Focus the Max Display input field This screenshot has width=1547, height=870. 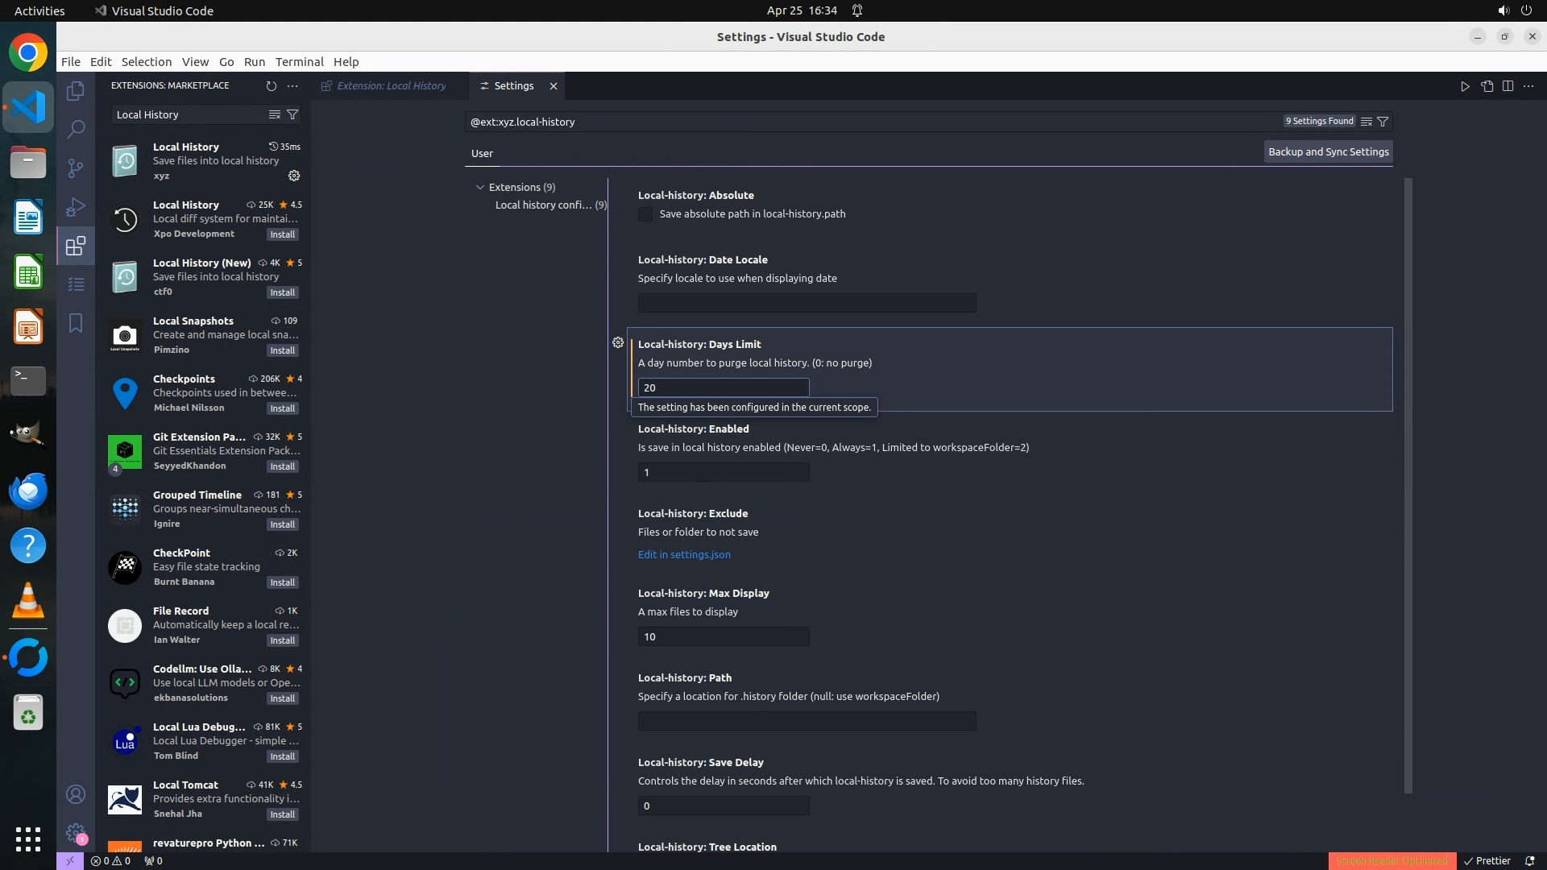(x=723, y=636)
